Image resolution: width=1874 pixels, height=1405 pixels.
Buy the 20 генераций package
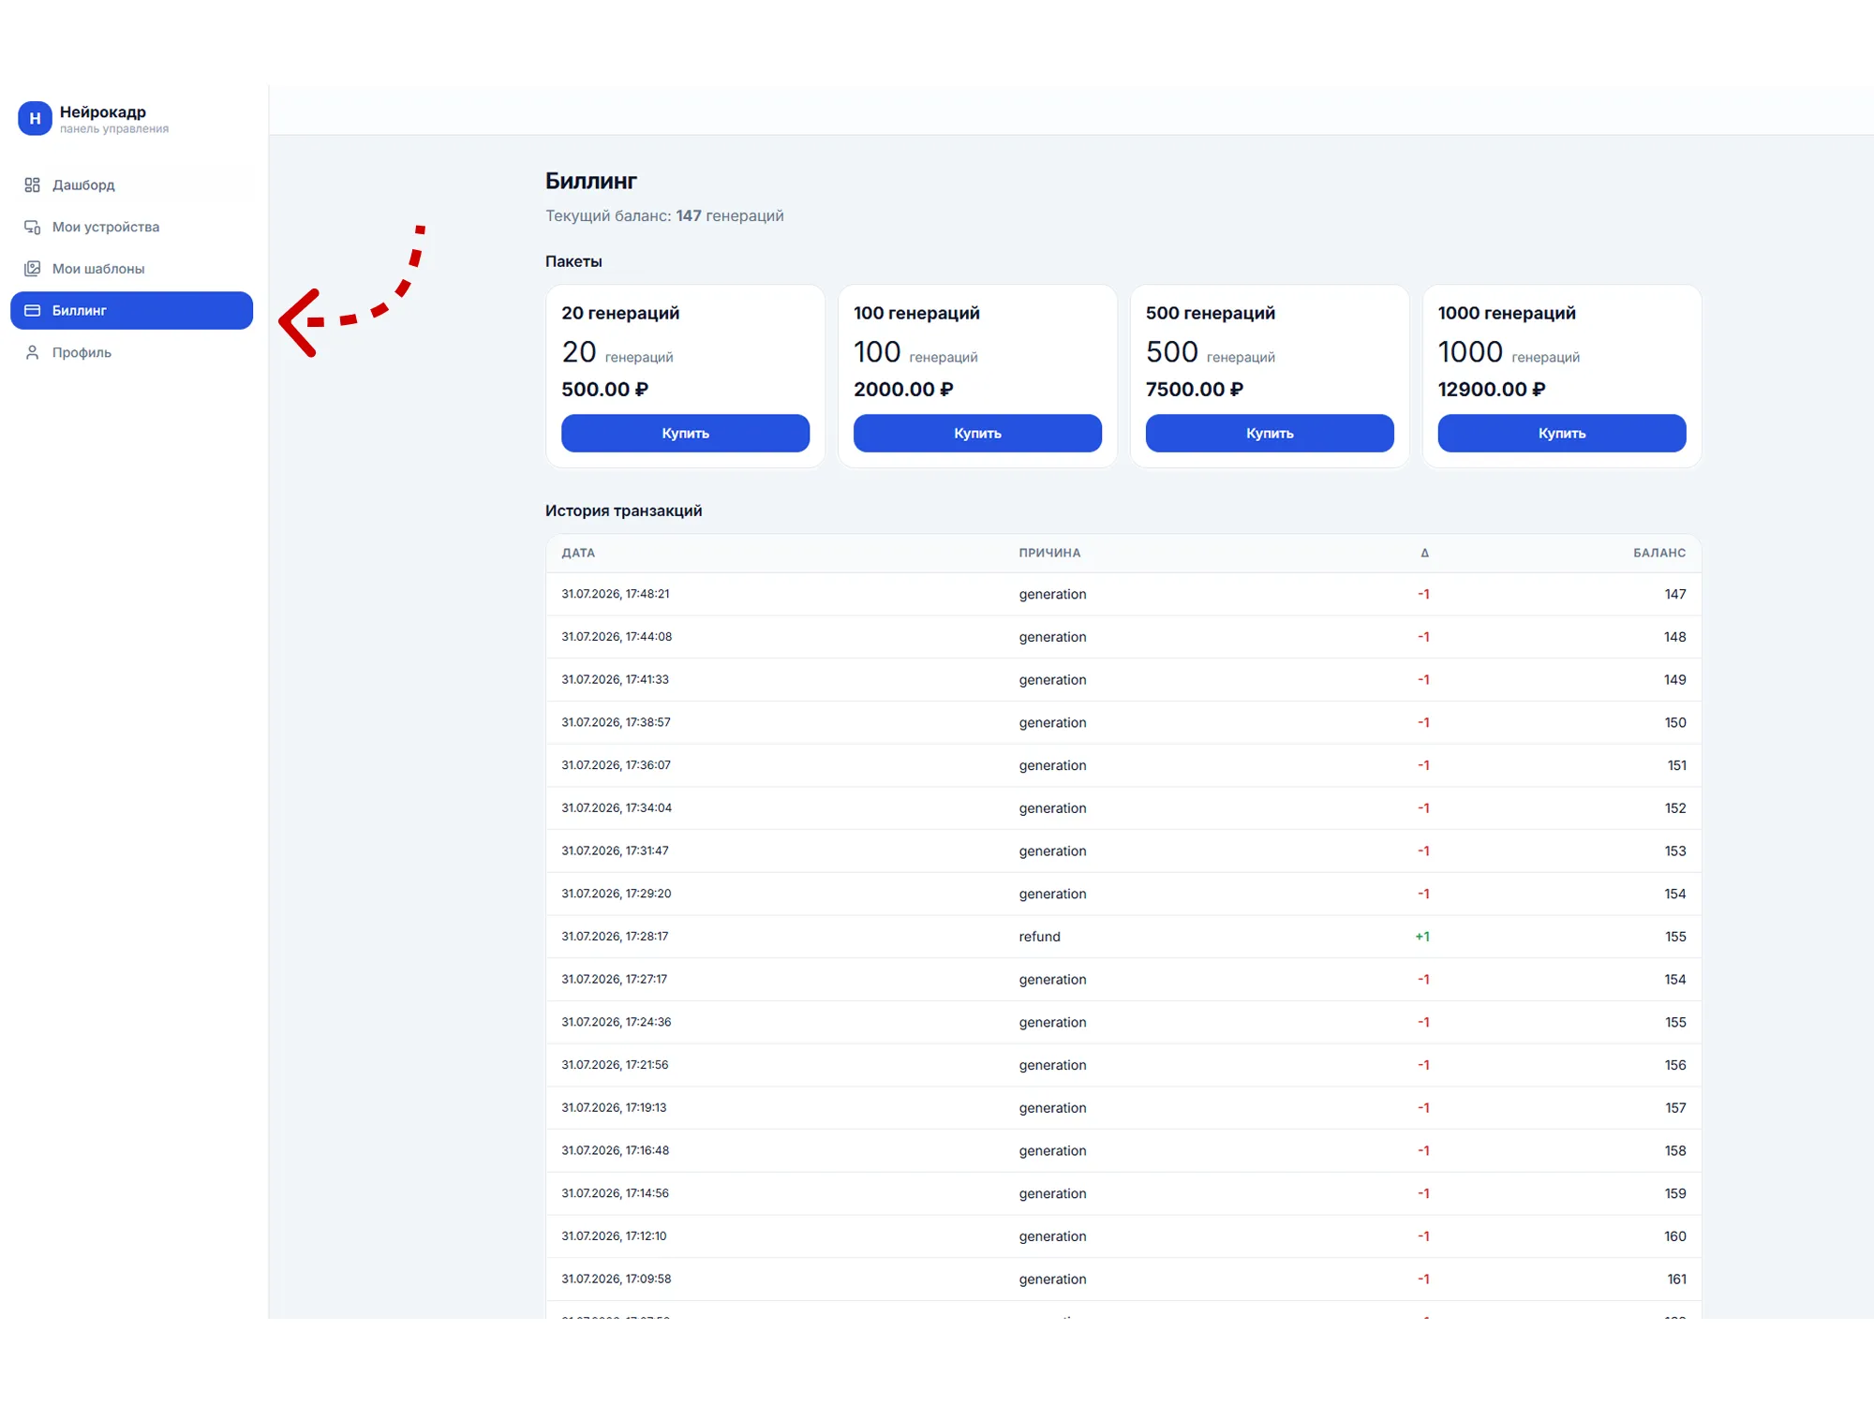tap(685, 434)
